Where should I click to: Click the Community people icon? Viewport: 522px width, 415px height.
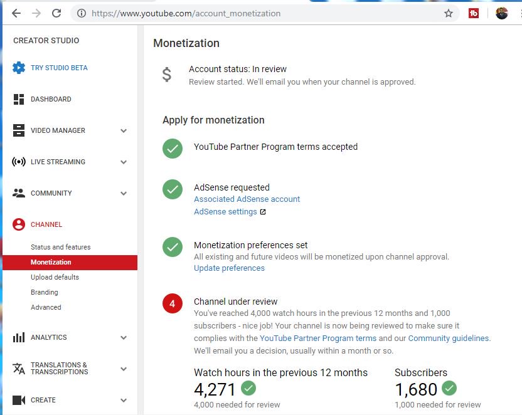pos(19,193)
